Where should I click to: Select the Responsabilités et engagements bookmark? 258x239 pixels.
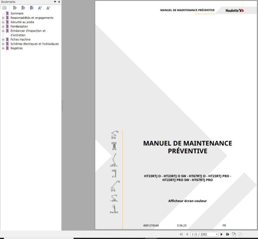point(32,18)
